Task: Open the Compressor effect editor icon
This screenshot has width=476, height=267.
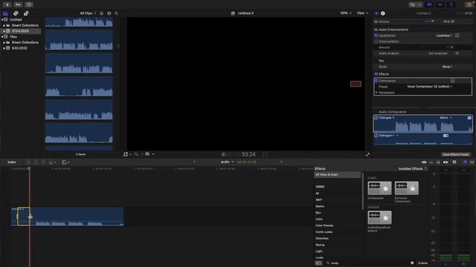Action: click(x=453, y=81)
